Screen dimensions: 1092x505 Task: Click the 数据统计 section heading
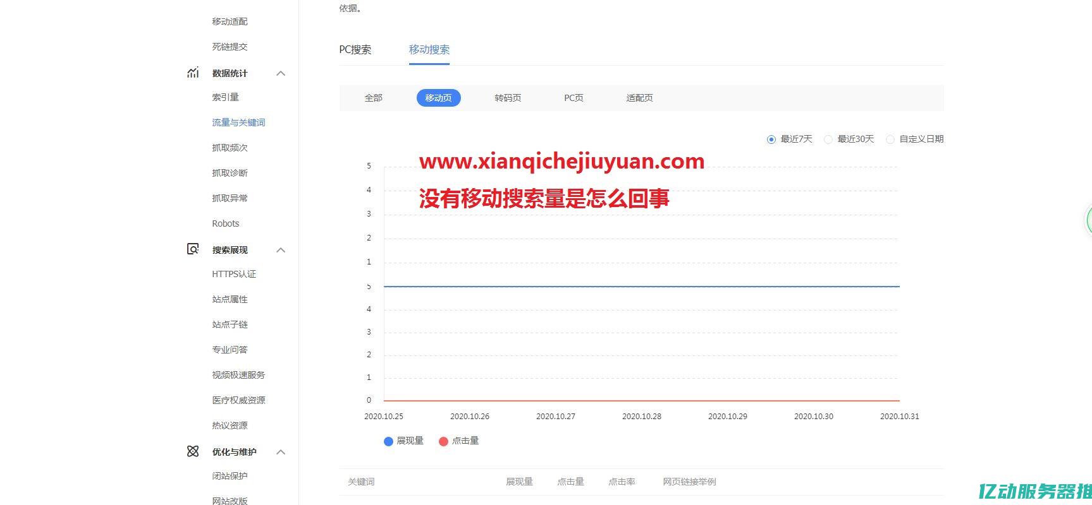coord(230,73)
